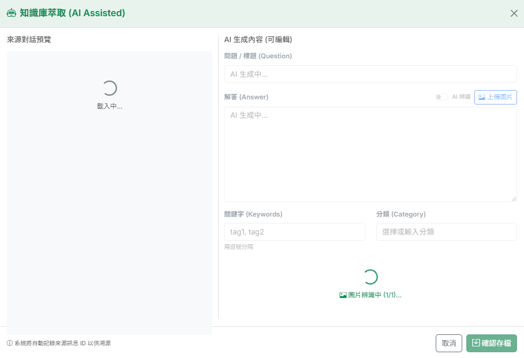Click 上傳圖片 to upload an image
The height and width of the screenshot is (358, 524).
496,97
